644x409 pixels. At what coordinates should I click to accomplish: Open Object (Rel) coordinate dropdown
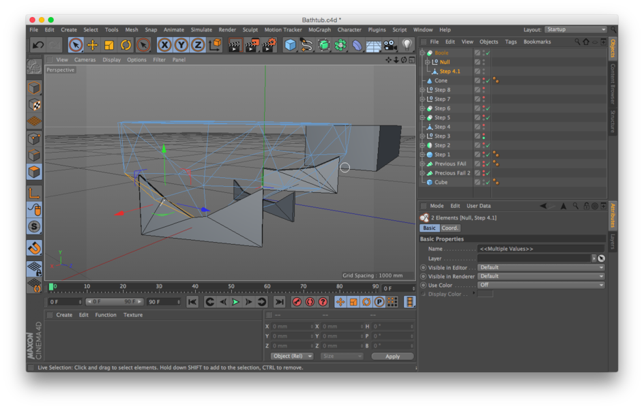292,356
